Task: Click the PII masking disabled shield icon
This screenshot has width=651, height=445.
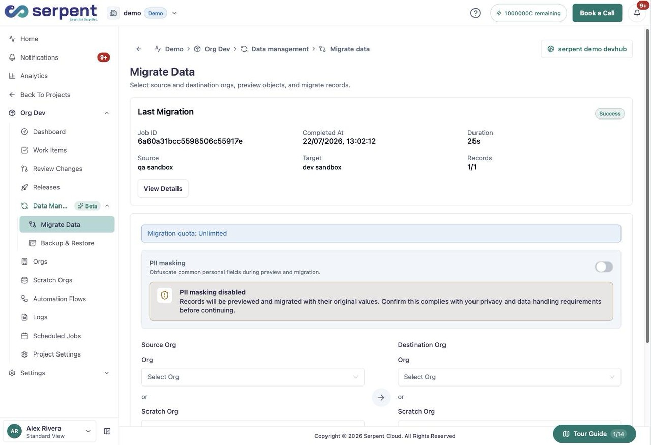Action: pyautogui.click(x=165, y=295)
